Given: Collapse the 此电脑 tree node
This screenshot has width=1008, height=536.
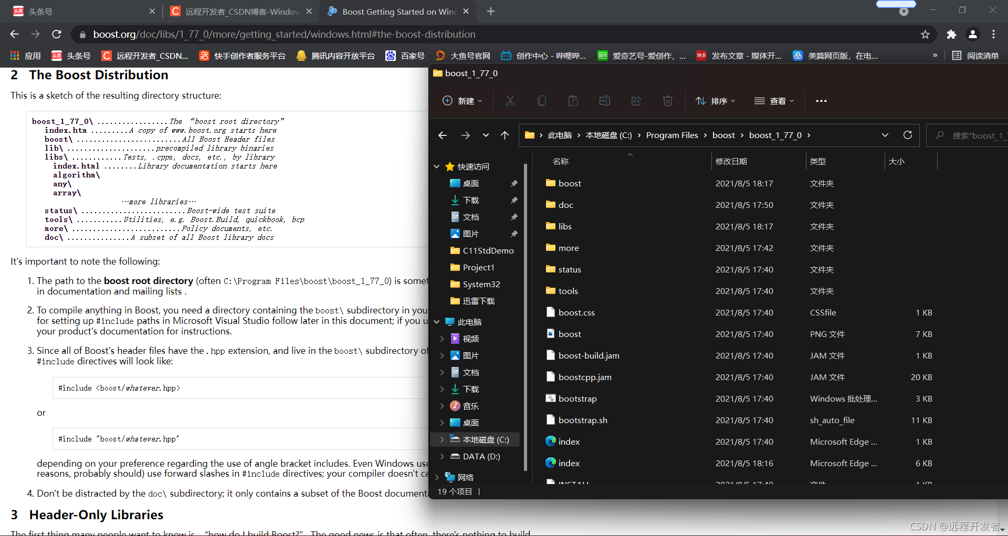Looking at the screenshot, I should click(x=437, y=322).
